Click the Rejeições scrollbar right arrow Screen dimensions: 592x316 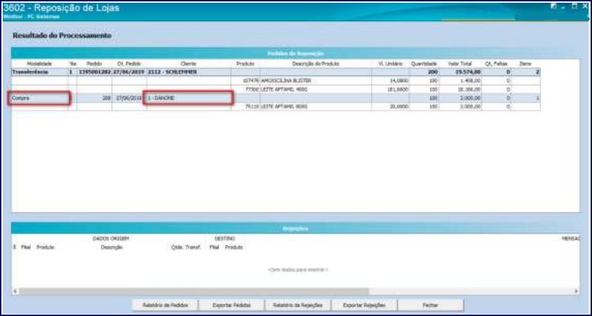576,291
